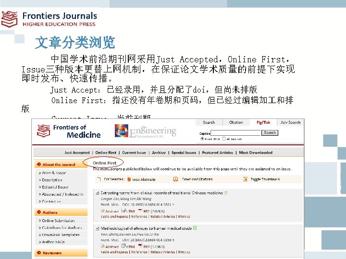Switch to the Fig/Tab tab
This screenshot has height=259, width=346.
[263, 122]
